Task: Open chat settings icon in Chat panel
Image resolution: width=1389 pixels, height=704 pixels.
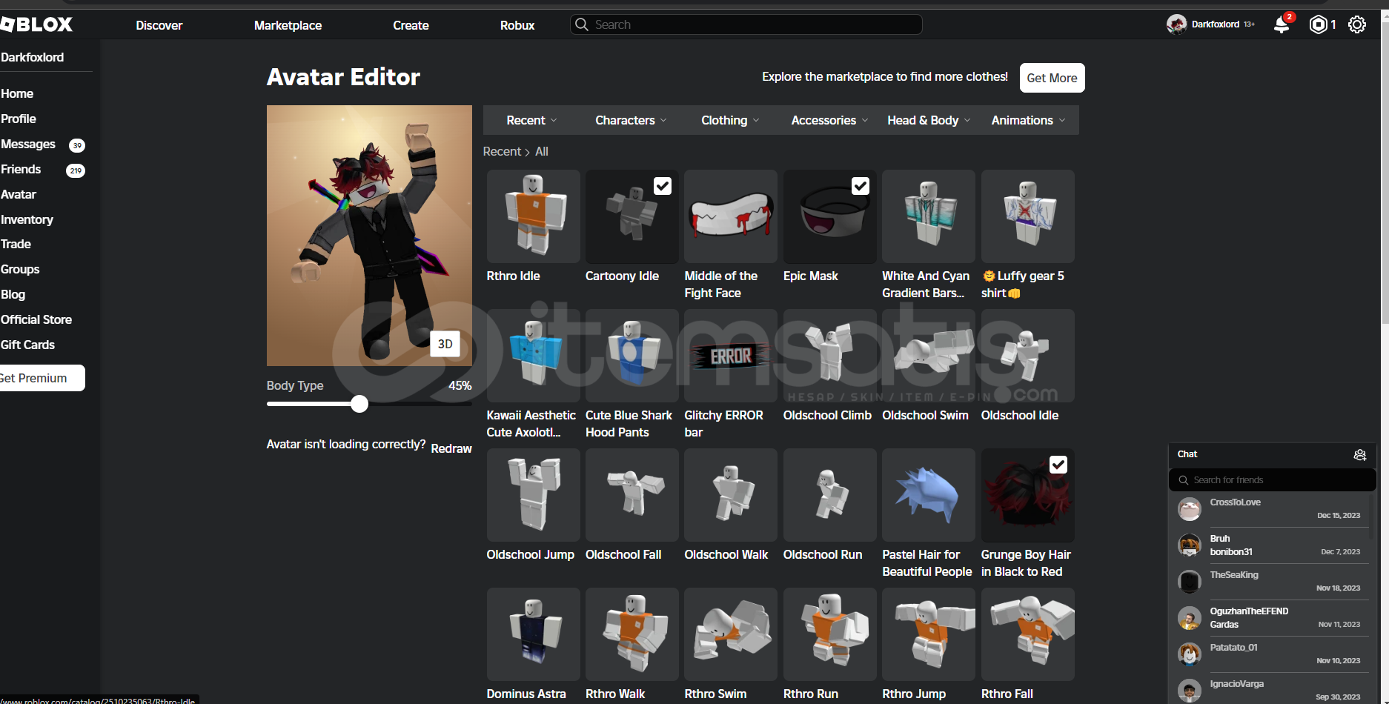Action: pyautogui.click(x=1359, y=455)
